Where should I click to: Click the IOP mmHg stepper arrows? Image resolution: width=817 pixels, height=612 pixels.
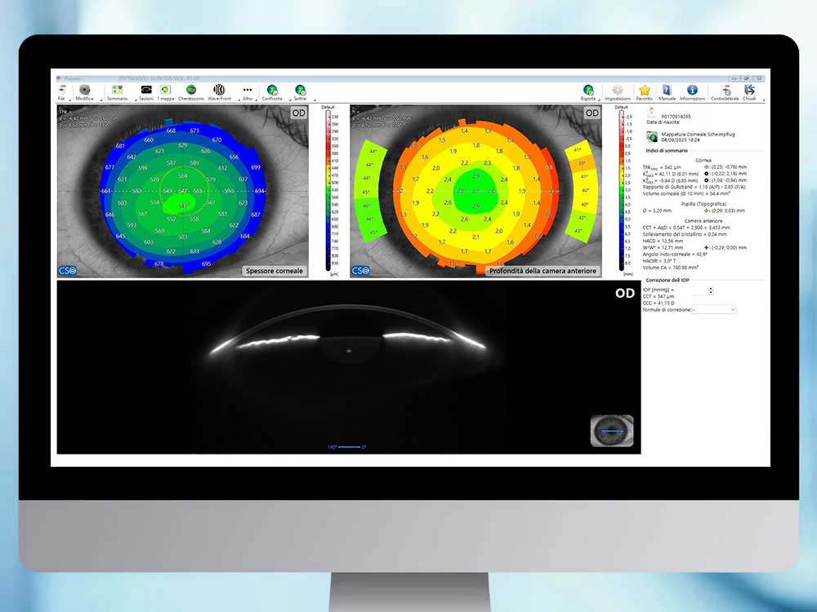[711, 290]
